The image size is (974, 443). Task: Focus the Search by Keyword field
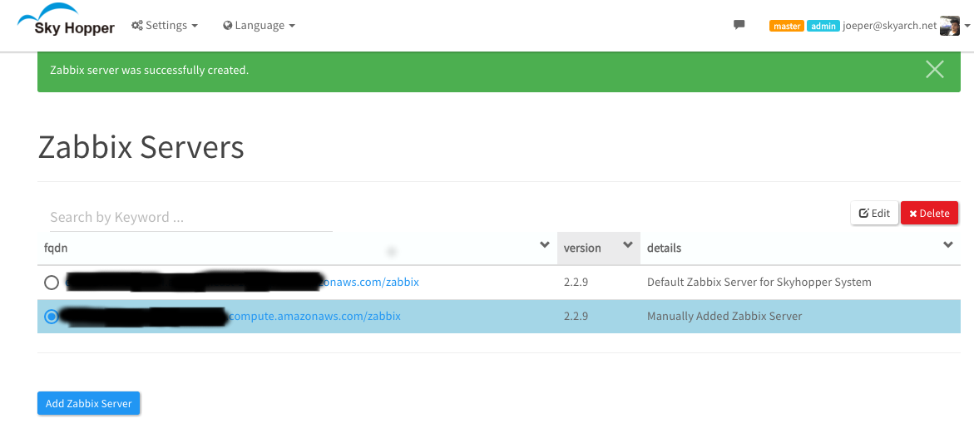point(191,217)
